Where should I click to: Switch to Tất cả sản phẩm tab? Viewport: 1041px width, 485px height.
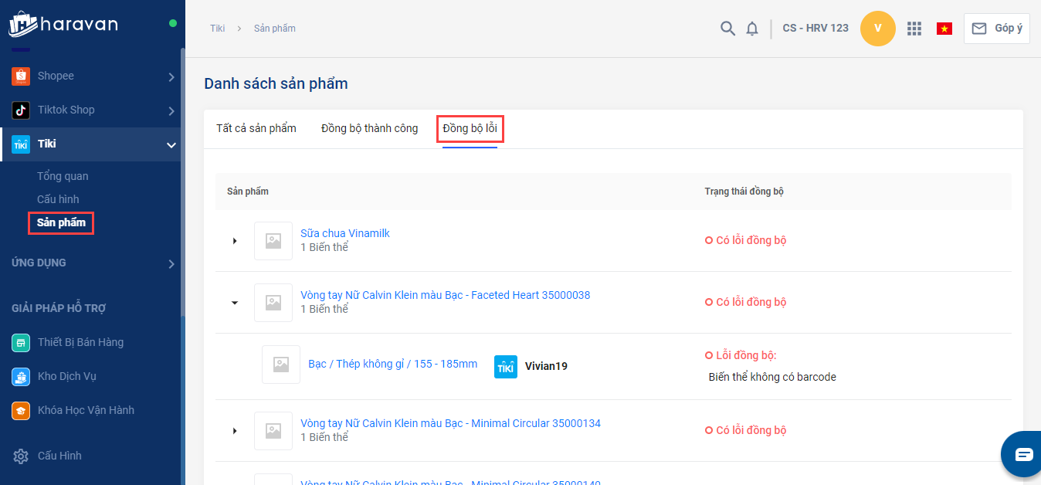[x=256, y=128]
